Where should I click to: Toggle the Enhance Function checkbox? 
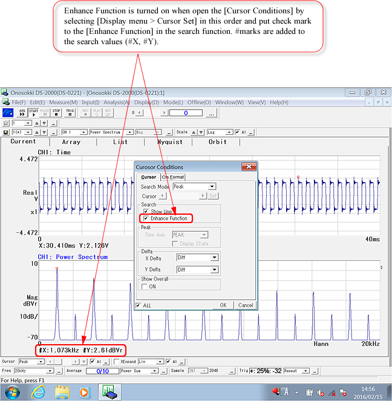pyautogui.click(x=146, y=218)
